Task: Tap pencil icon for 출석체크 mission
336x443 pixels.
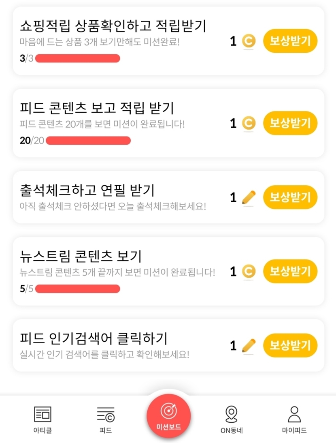Action: (x=249, y=197)
